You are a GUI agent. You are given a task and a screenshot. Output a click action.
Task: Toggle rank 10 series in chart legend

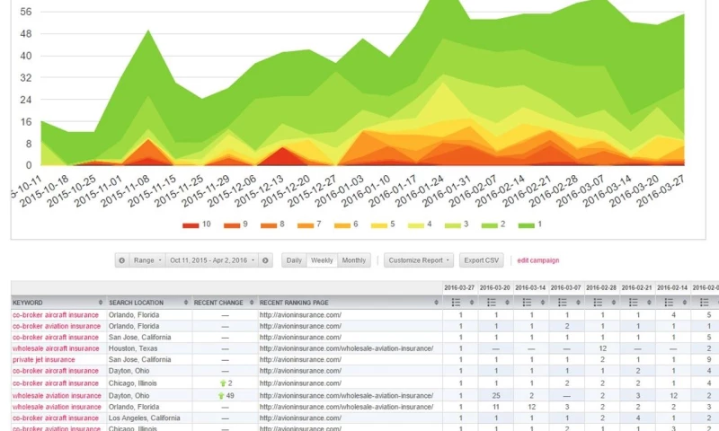tap(198, 224)
